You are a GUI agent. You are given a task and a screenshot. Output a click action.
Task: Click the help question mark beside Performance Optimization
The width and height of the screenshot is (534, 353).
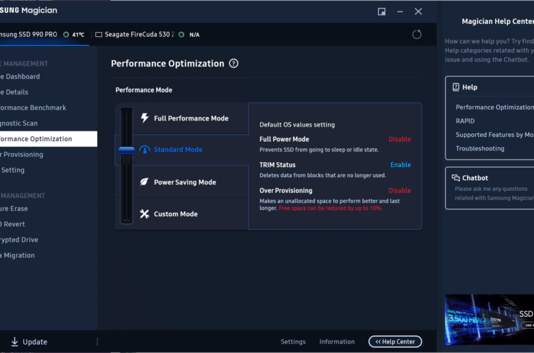coord(233,64)
